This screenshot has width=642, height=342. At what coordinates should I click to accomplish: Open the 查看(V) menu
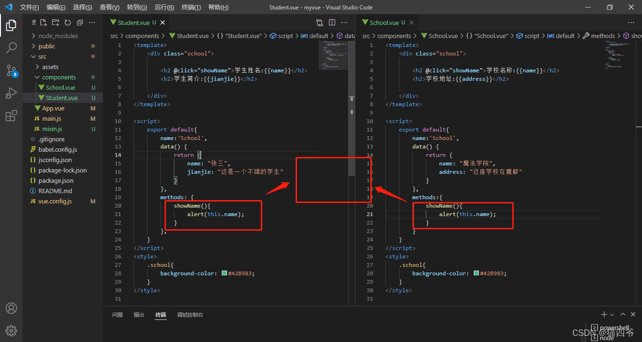[110, 7]
